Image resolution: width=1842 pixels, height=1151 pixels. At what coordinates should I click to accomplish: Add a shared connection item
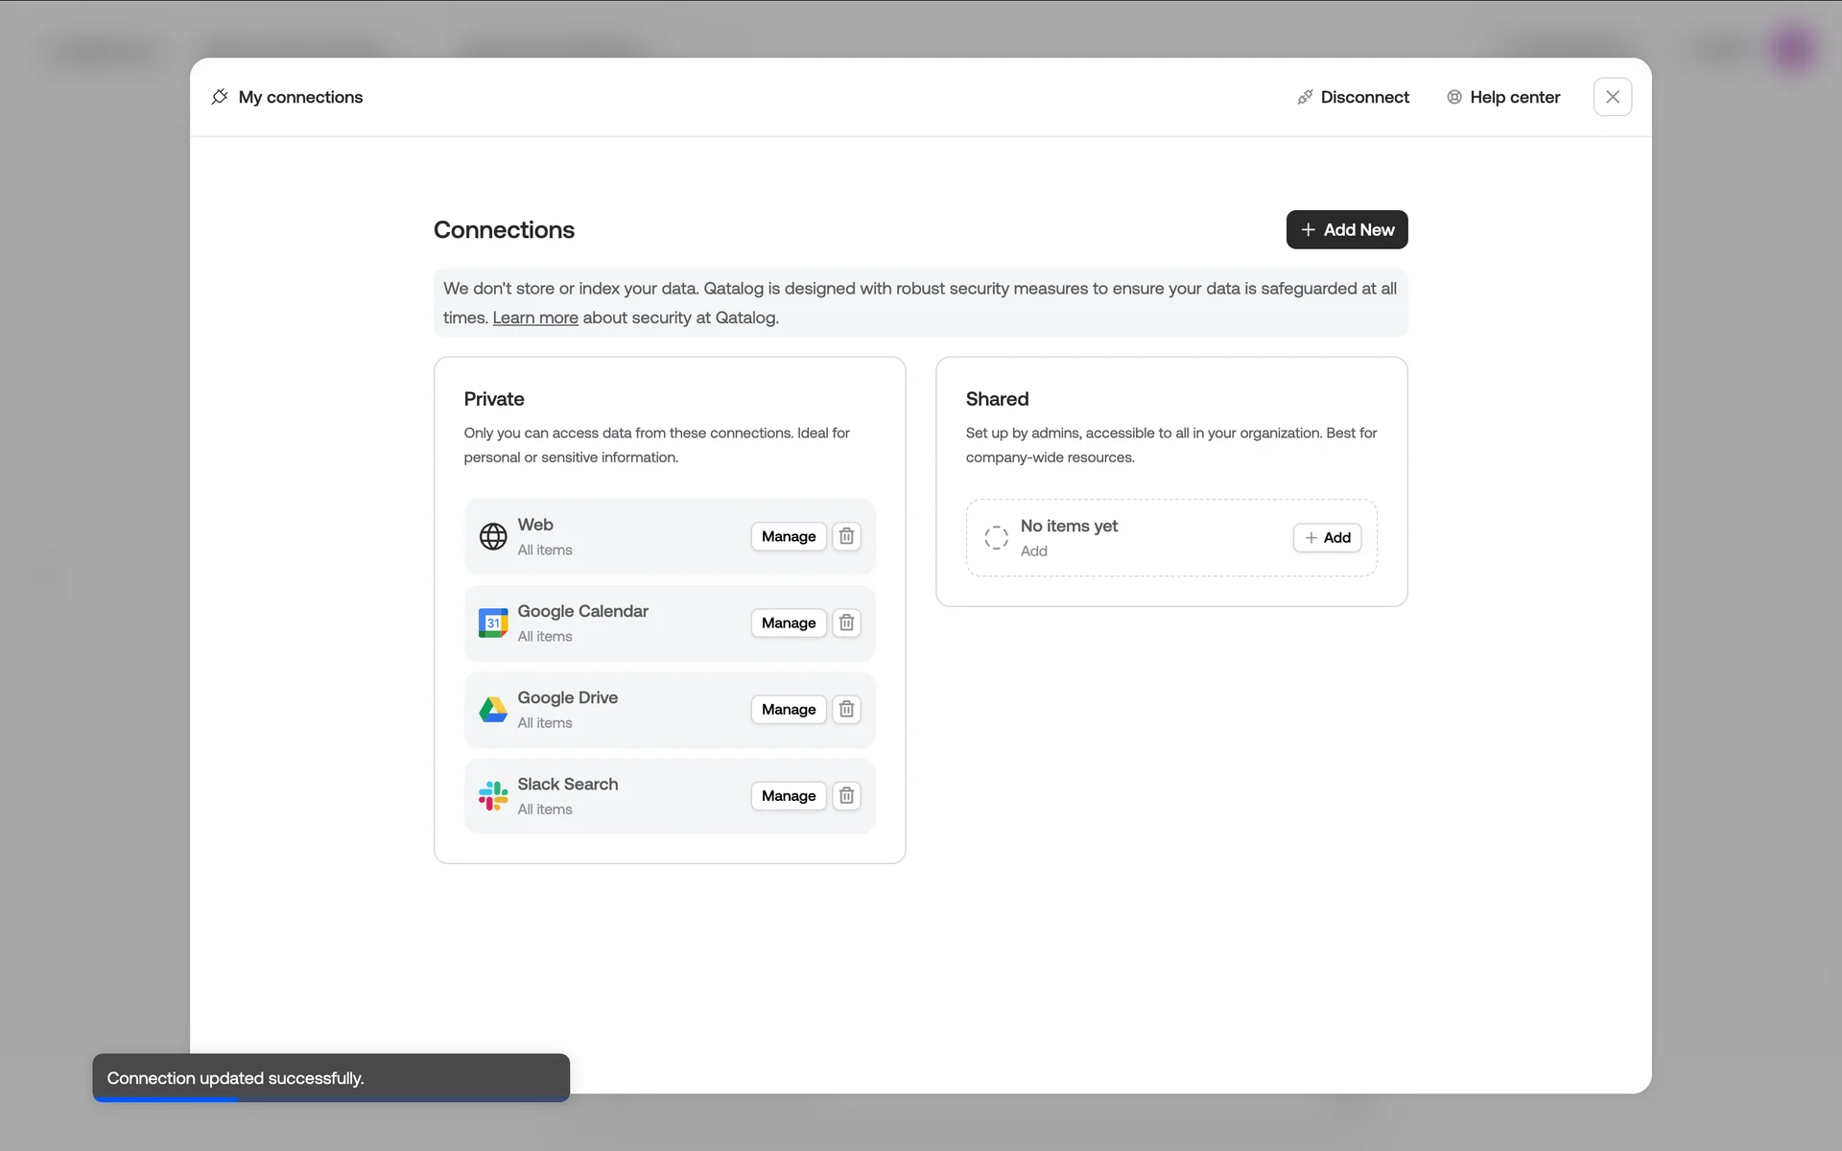click(x=1327, y=537)
